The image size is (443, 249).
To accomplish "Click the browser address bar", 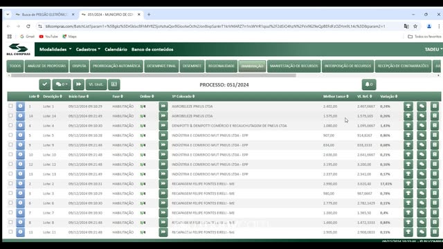I will (x=215, y=26).
